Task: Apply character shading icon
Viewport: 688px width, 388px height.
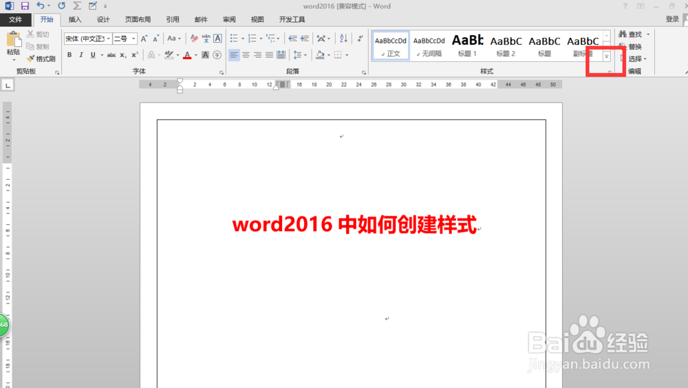Action: tap(205, 55)
